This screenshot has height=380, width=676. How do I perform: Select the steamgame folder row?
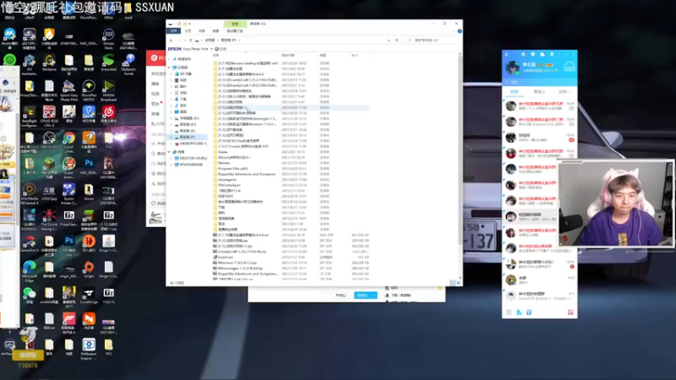click(x=292, y=180)
